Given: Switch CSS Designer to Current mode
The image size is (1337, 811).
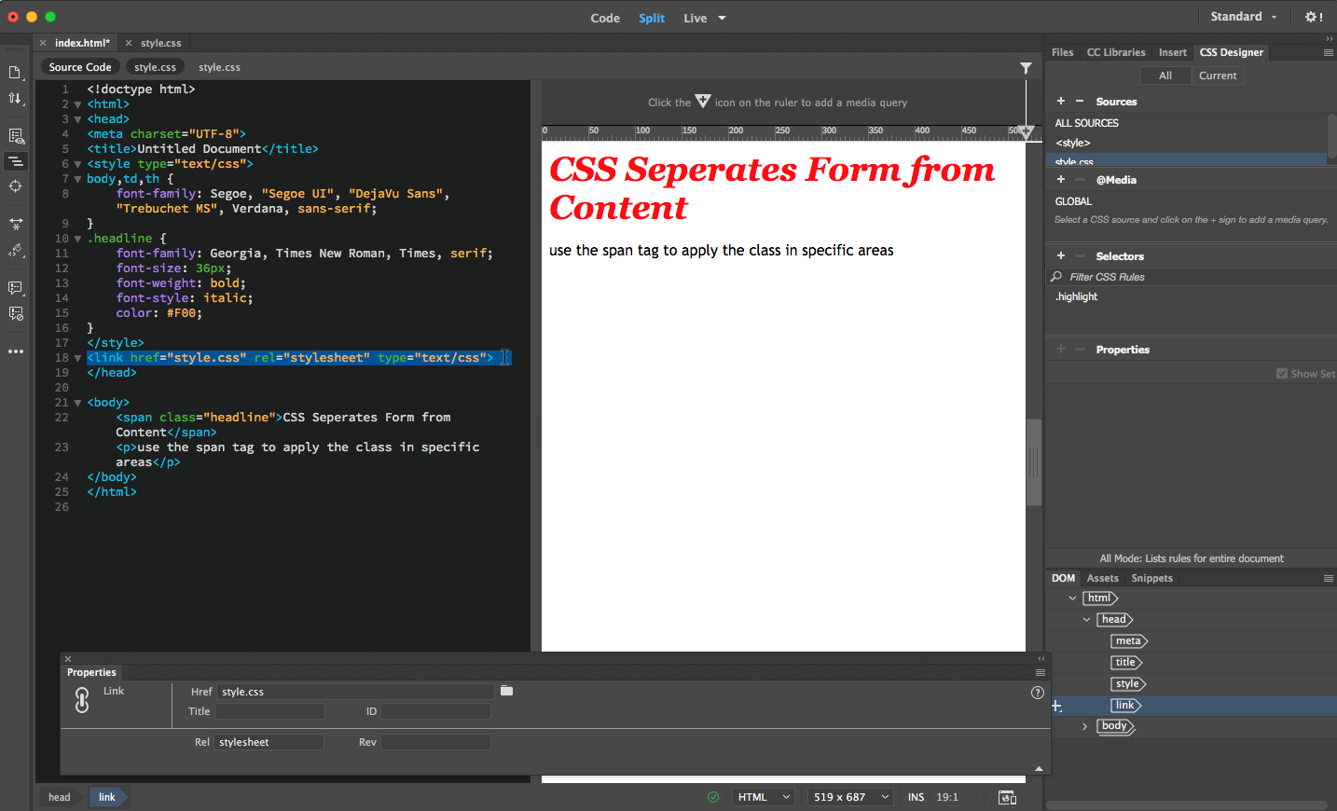Looking at the screenshot, I should [1217, 76].
